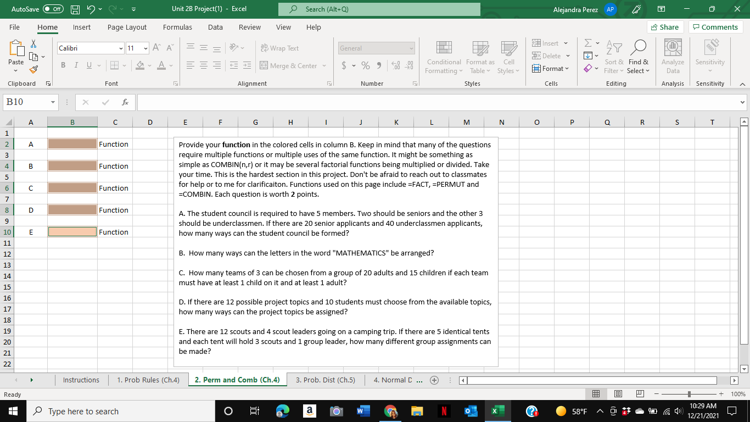Apply Percent Style number format
Screen dimensions: 750x422
point(365,65)
